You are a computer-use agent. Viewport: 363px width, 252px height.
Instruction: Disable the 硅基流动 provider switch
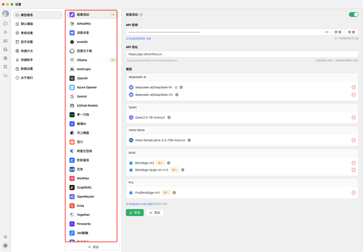(x=354, y=14)
